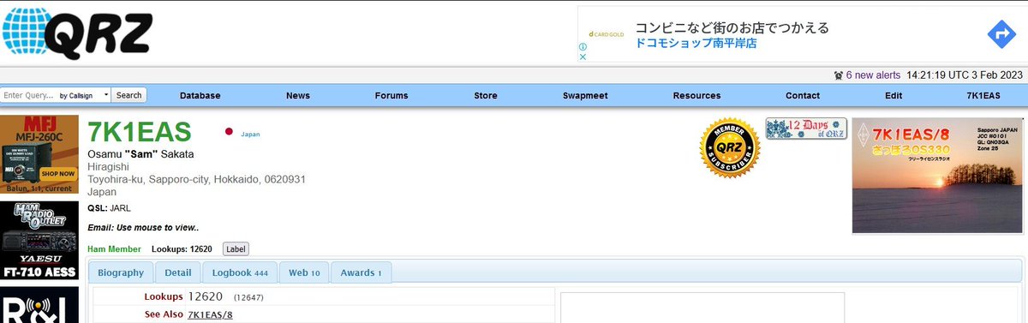
Task: Open the Store menu
Action: pos(486,95)
